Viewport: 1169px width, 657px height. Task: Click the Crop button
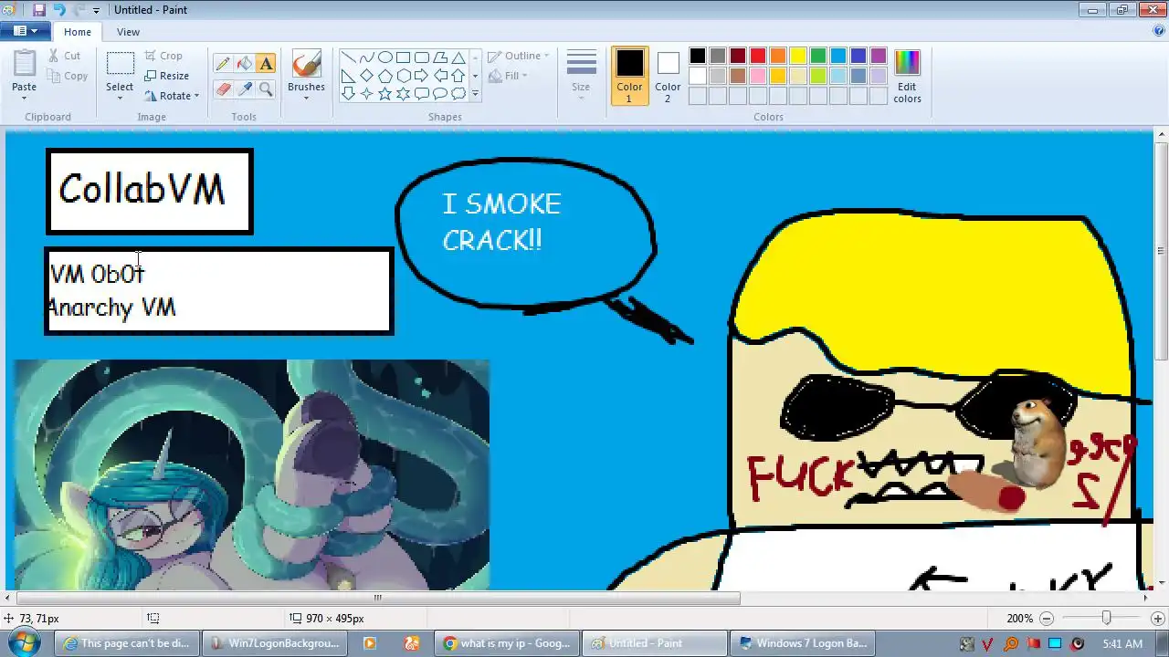point(163,56)
